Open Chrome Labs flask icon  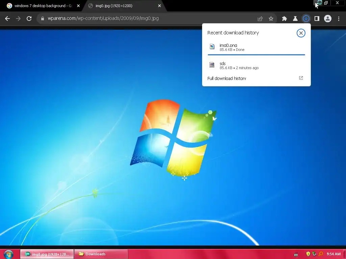click(x=295, y=19)
